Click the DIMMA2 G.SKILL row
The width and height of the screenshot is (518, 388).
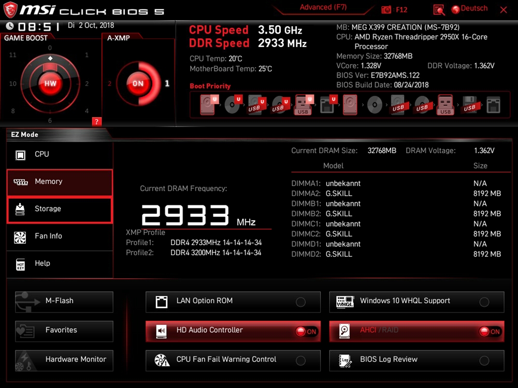(396, 193)
